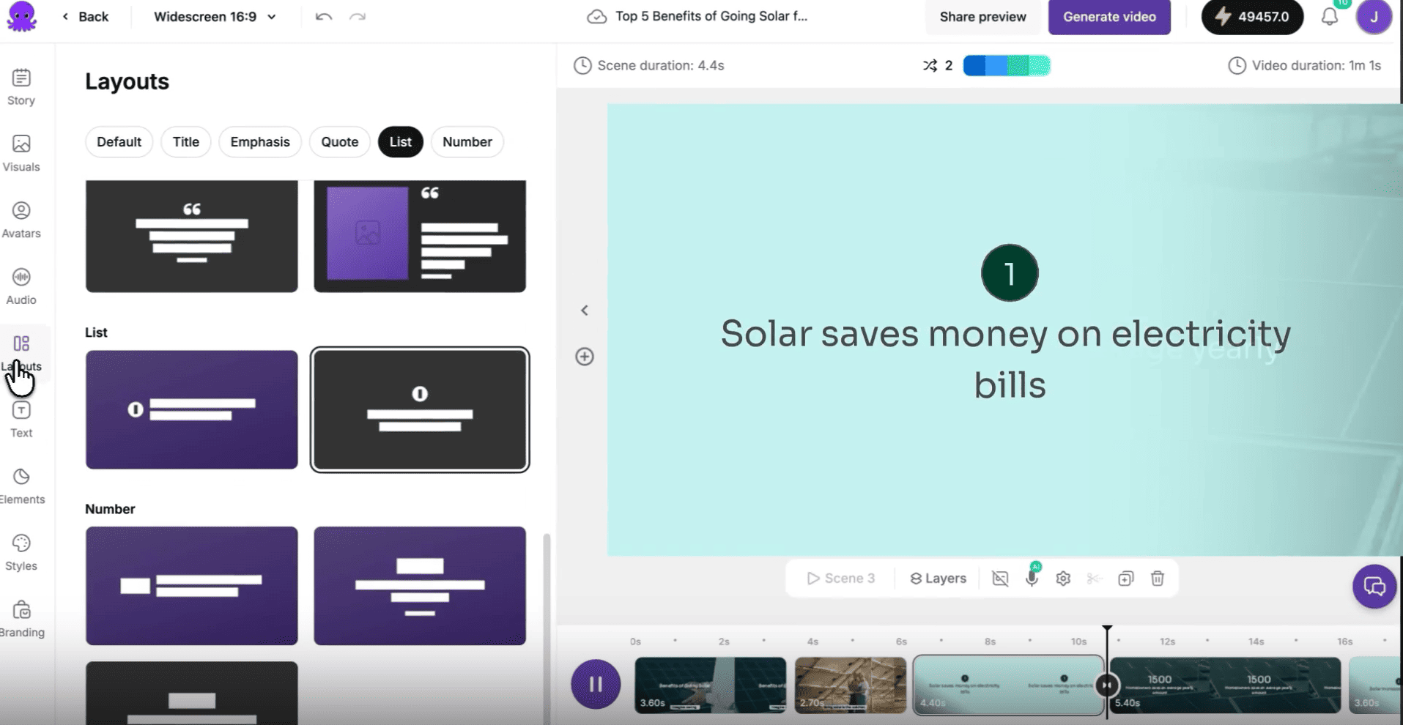Click the duplicate scene icon
1403x725 pixels.
pyautogui.click(x=1126, y=579)
